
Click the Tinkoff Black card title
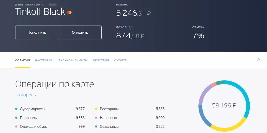coord(40,12)
